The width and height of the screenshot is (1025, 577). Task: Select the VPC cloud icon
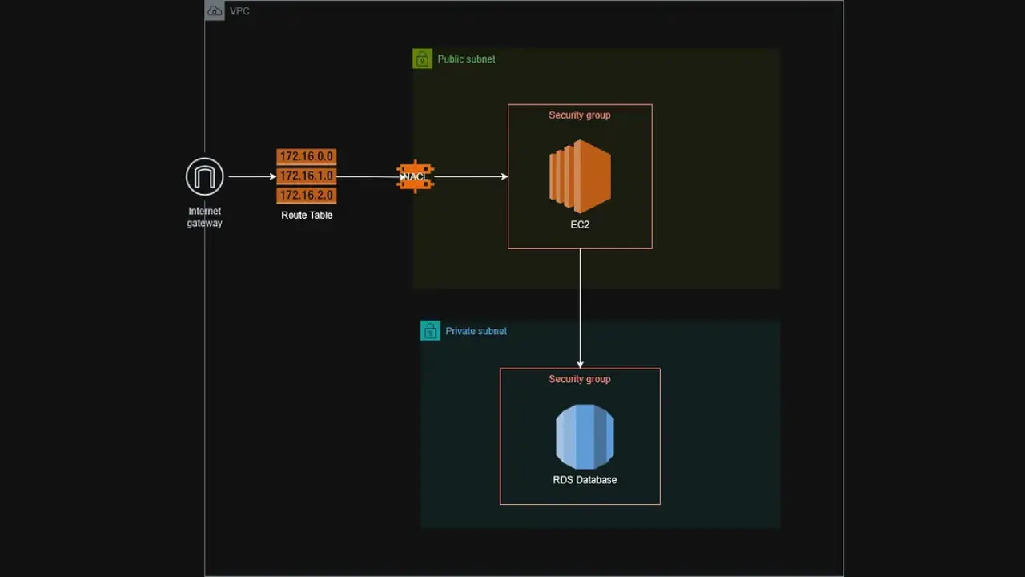[215, 10]
